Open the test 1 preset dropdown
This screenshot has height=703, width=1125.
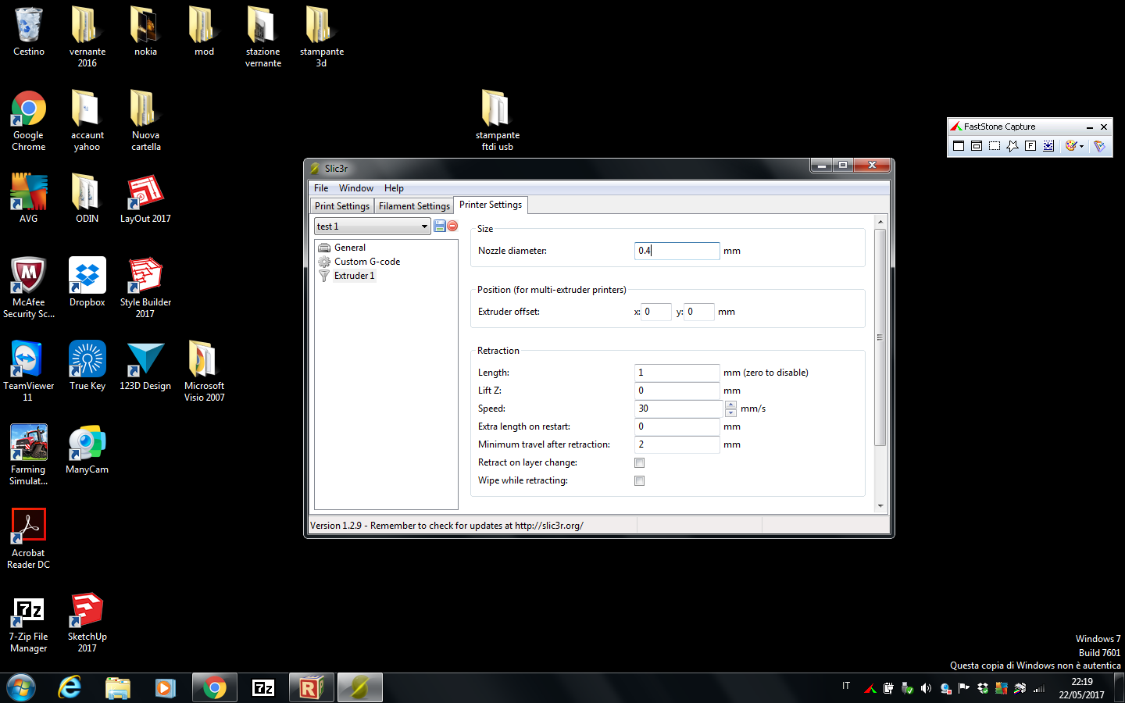coord(424,227)
